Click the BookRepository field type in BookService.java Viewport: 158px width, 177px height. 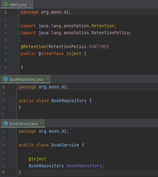click(46, 166)
